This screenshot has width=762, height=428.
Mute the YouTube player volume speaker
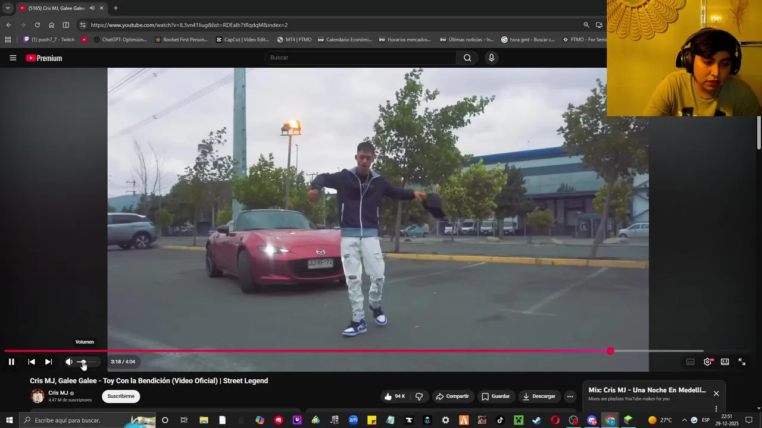(69, 361)
